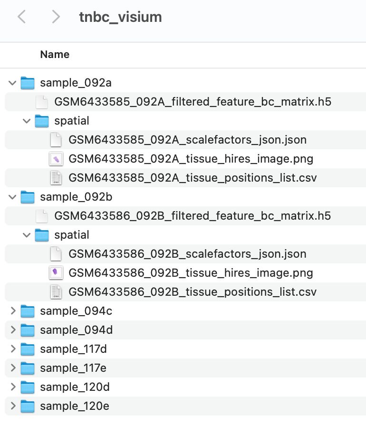Select GSM6433585_092A_tissue_positions_list.csv
Screen dimensions: 366x426
[193, 178]
